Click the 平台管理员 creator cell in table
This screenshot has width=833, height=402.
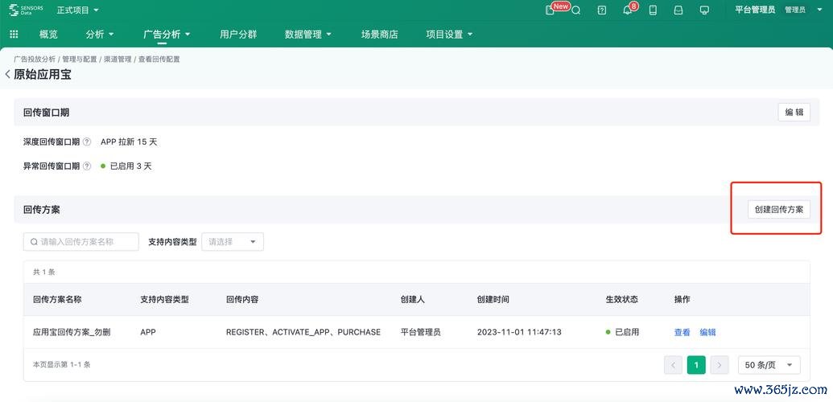pos(420,332)
